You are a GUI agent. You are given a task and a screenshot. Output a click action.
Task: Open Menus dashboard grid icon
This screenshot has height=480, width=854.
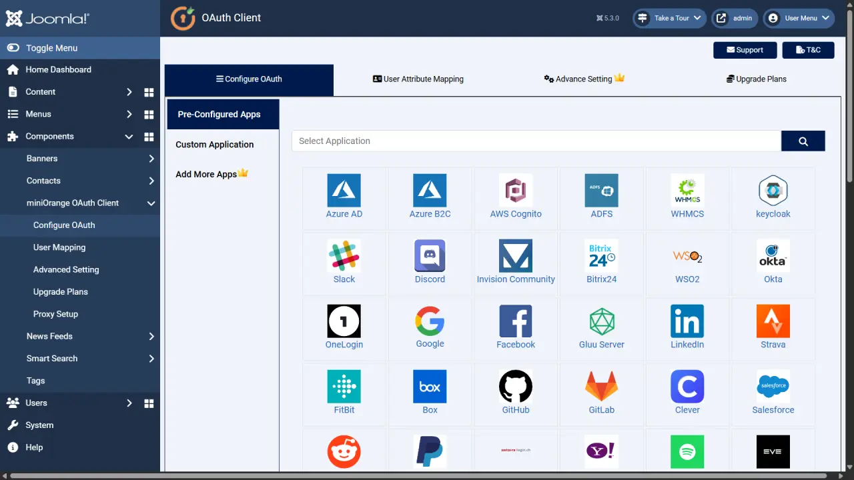click(x=149, y=114)
